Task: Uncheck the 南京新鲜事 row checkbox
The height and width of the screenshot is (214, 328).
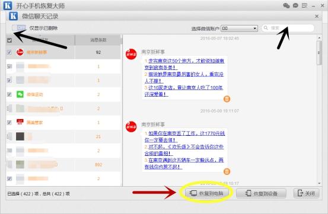Action: click(9, 52)
